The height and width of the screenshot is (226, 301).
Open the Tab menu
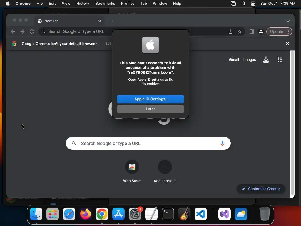[x=143, y=3]
